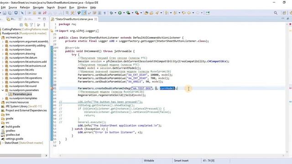Toggle Block Selection Mode icon
The width and height of the screenshot is (292, 164).
99,13
